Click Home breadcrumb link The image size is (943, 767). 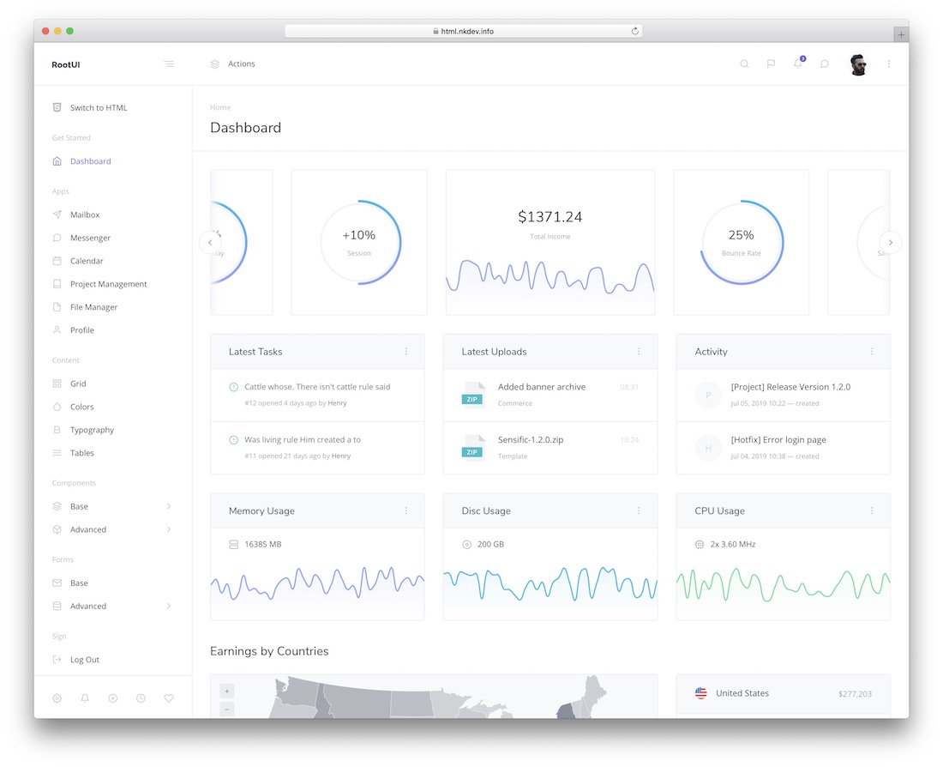point(220,107)
